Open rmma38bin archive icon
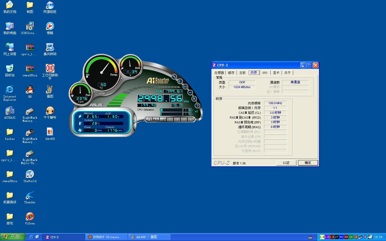 [x=30, y=71]
